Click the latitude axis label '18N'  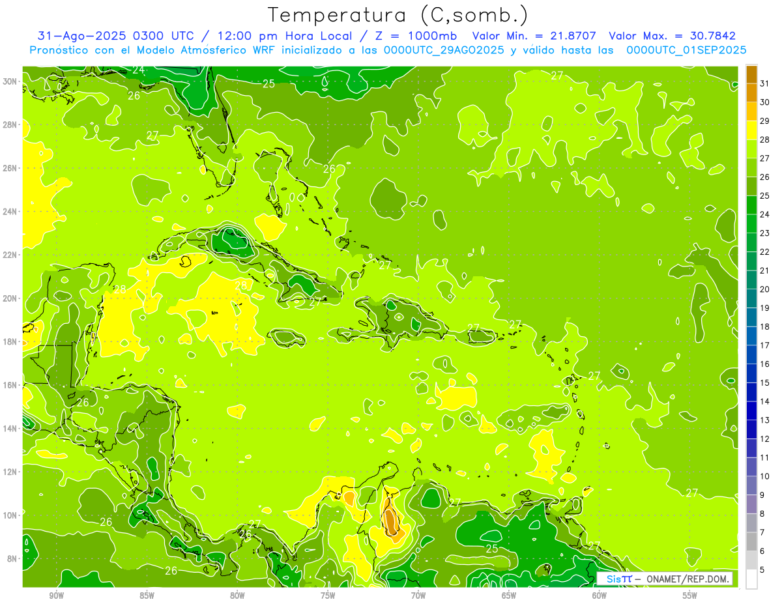pyautogui.click(x=10, y=341)
